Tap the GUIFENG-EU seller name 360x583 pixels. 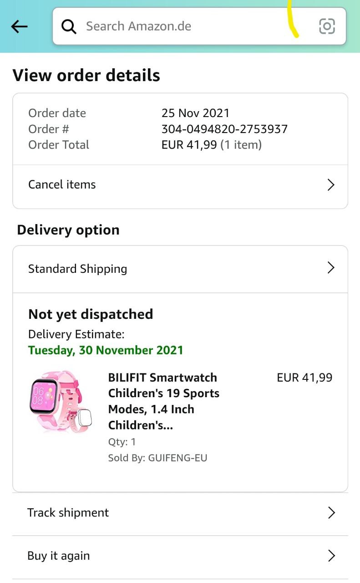177,458
